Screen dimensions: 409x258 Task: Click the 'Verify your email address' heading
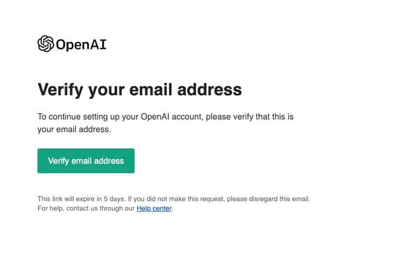(x=139, y=90)
